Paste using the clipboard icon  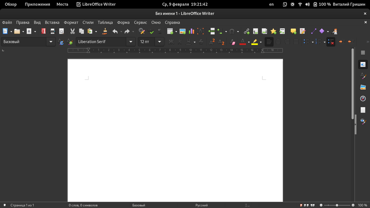tap(90, 31)
